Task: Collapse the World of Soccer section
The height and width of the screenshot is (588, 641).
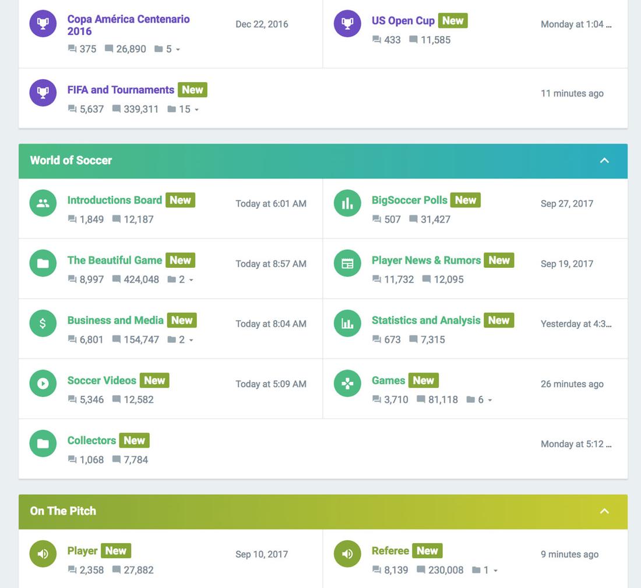Action: [x=604, y=161]
